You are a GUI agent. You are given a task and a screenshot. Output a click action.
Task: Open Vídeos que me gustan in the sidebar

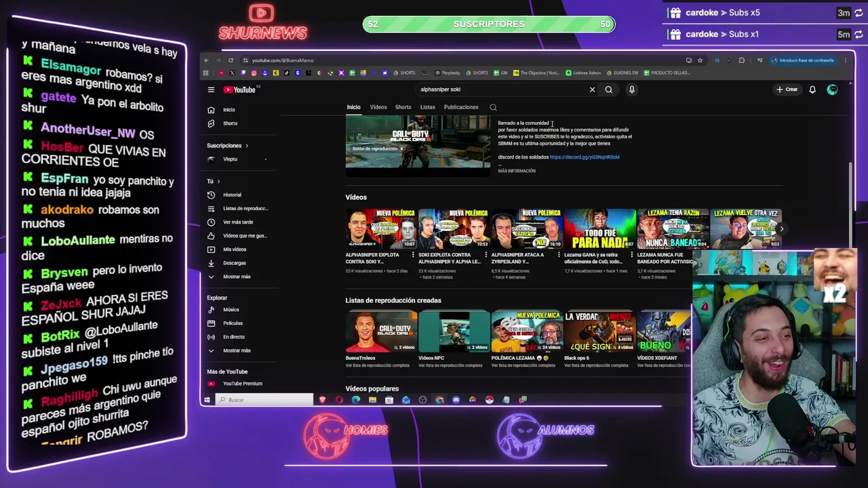pos(237,235)
